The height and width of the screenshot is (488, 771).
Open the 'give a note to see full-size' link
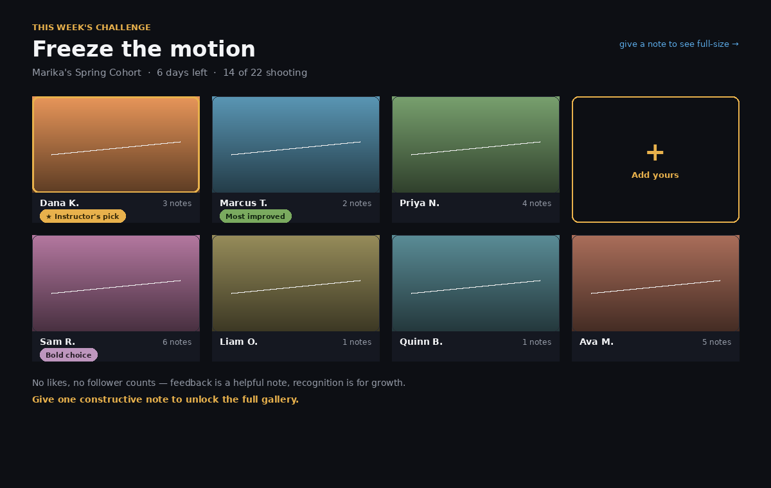pyautogui.click(x=679, y=44)
